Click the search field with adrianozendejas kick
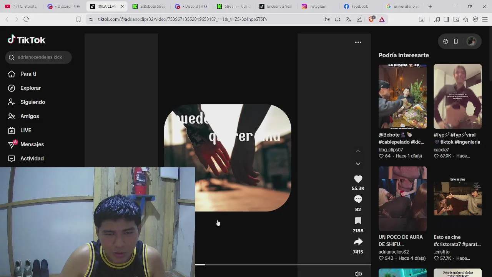The image size is (492, 277). coord(38,57)
